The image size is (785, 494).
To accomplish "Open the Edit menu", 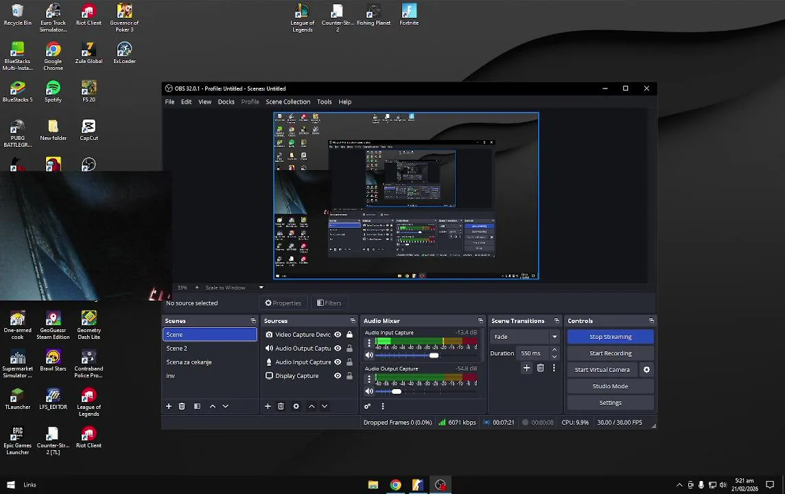I will point(186,102).
